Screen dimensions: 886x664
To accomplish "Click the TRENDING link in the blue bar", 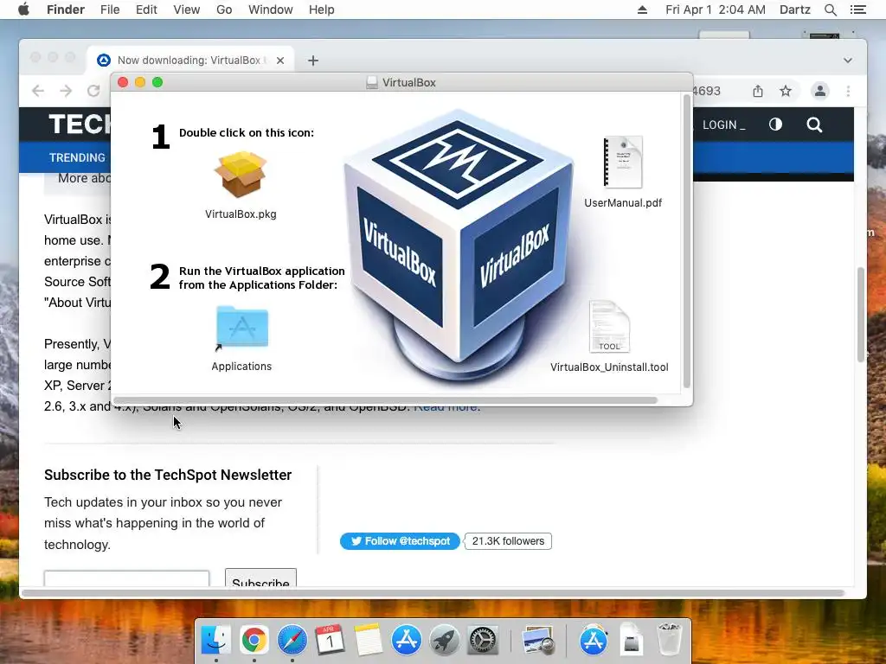I will click(77, 157).
